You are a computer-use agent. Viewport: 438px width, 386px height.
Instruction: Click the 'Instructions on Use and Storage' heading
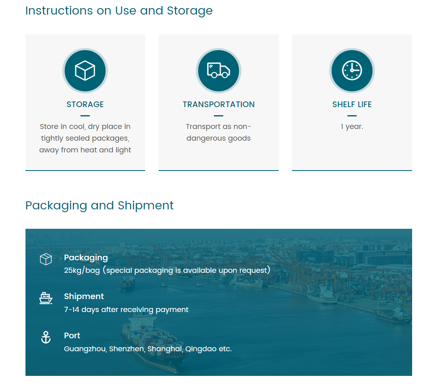(119, 11)
